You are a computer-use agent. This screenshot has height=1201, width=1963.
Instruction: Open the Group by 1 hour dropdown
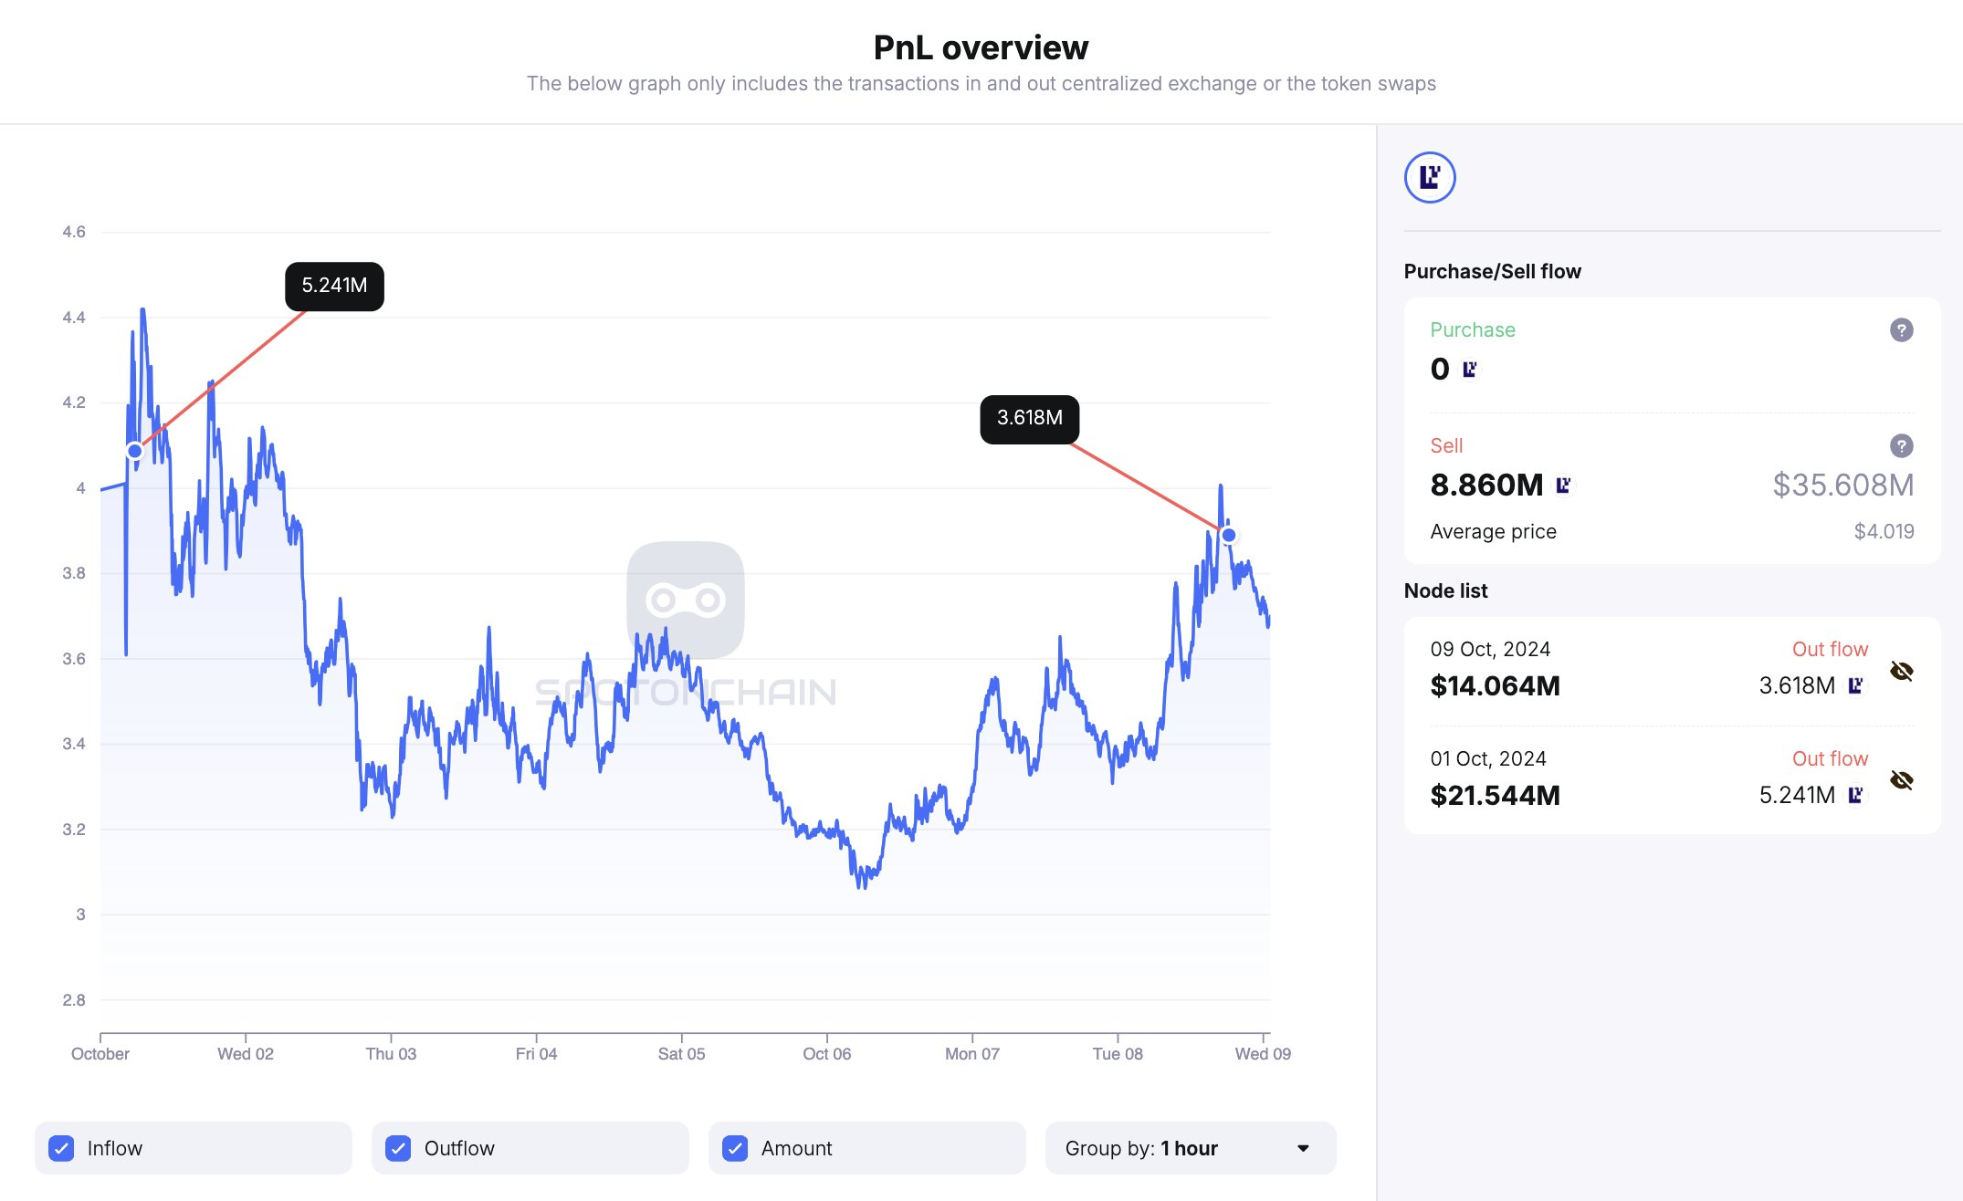pyautogui.click(x=1190, y=1148)
